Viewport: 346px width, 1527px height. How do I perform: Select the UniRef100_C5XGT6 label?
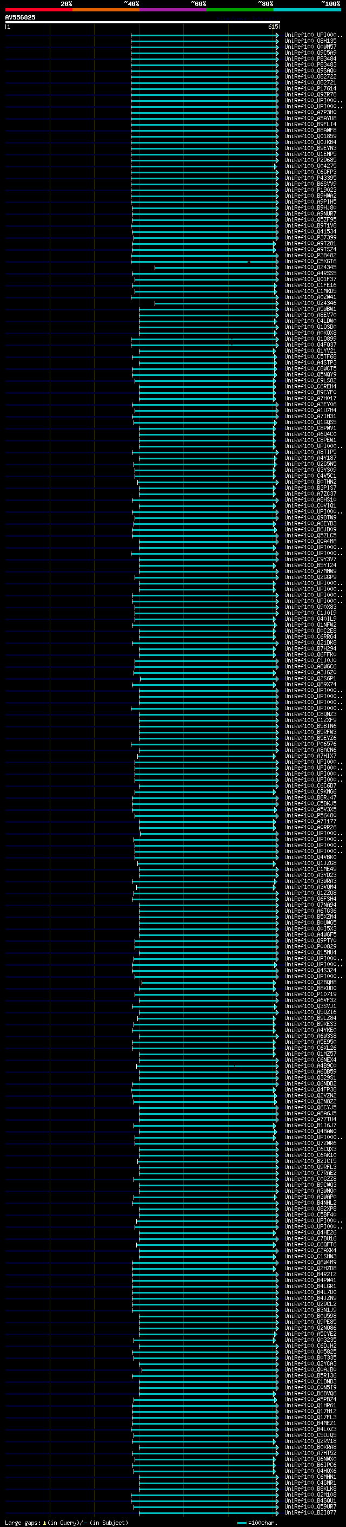[310, 262]
